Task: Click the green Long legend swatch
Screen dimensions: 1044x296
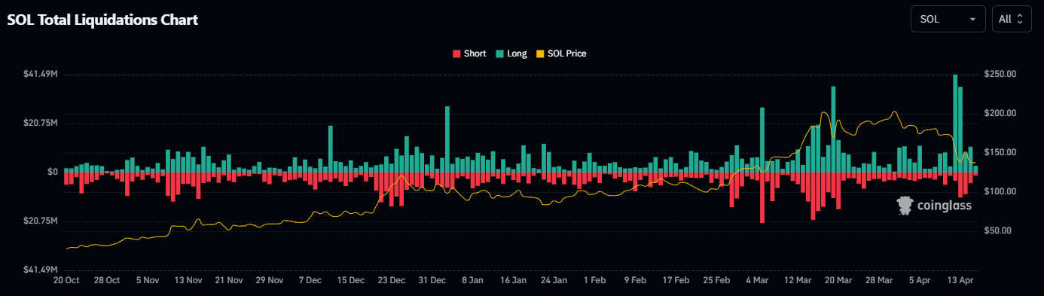Action: click(500, 53)
